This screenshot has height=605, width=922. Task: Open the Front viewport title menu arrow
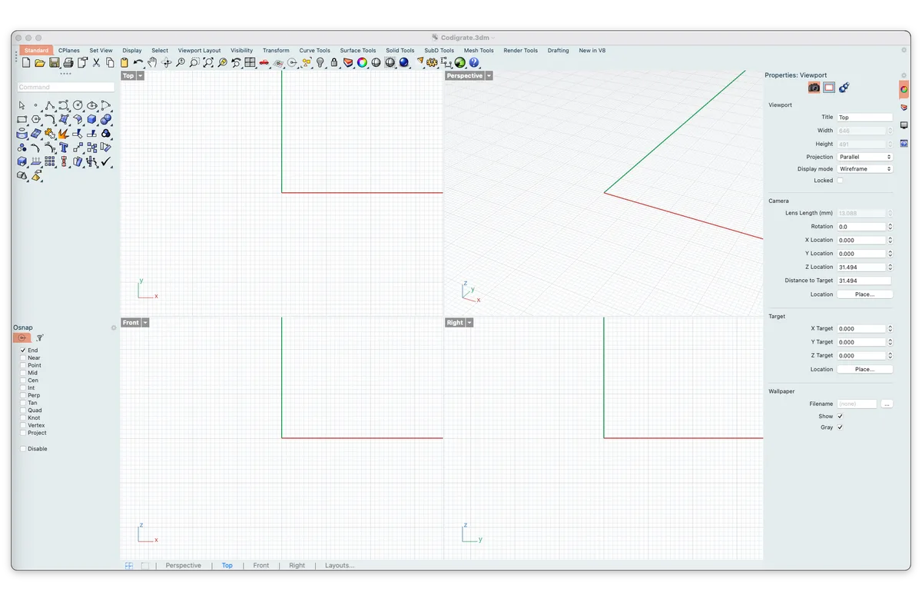point(145,323)
